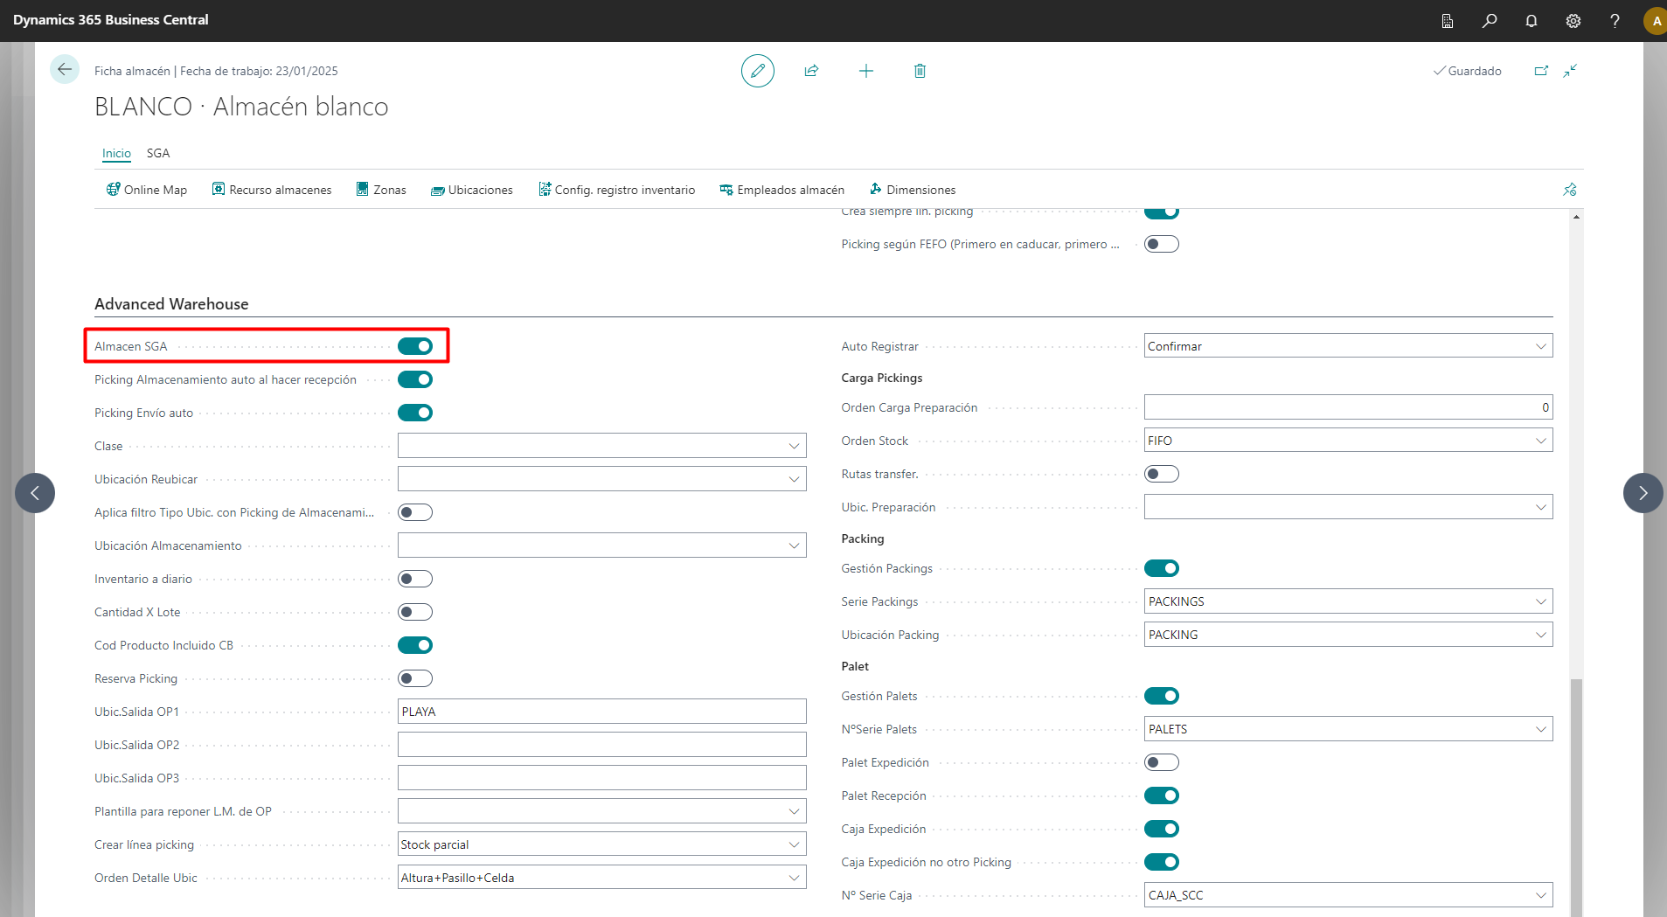Delete the record via trash icon
Screen dimensions: 1667x917
pos(920,71)
